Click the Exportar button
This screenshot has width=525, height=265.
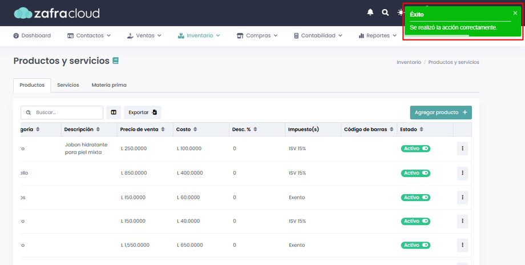pos(143,113)
